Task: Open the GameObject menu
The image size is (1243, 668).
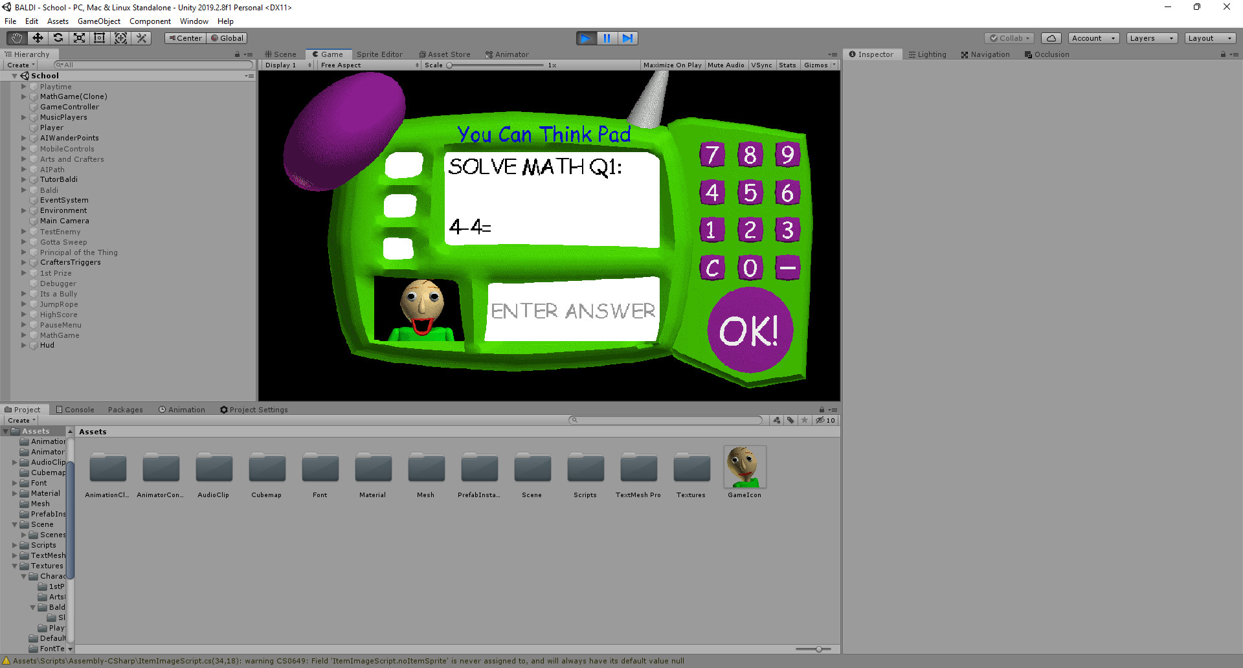Action: pos(99,21)
